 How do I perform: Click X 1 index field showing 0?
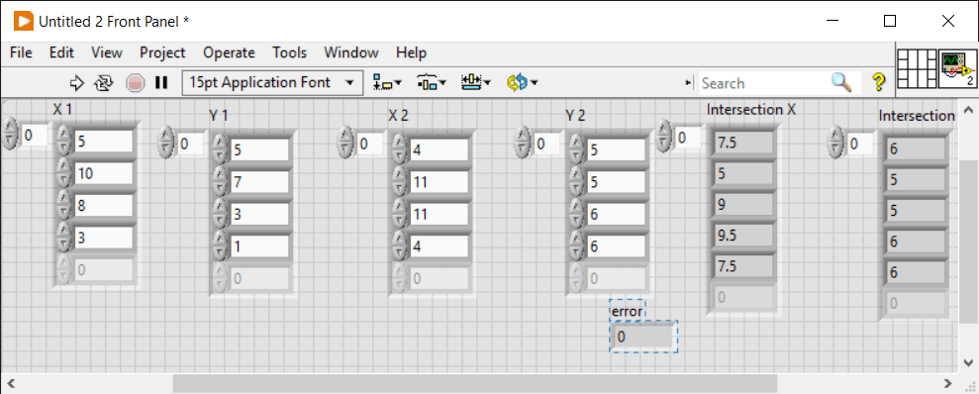point(35,136)
